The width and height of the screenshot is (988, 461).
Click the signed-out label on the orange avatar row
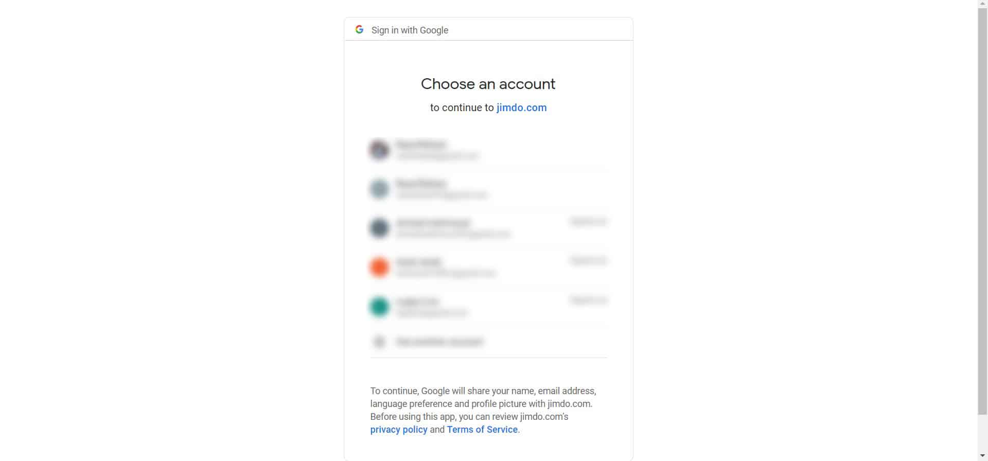[589, 260]
